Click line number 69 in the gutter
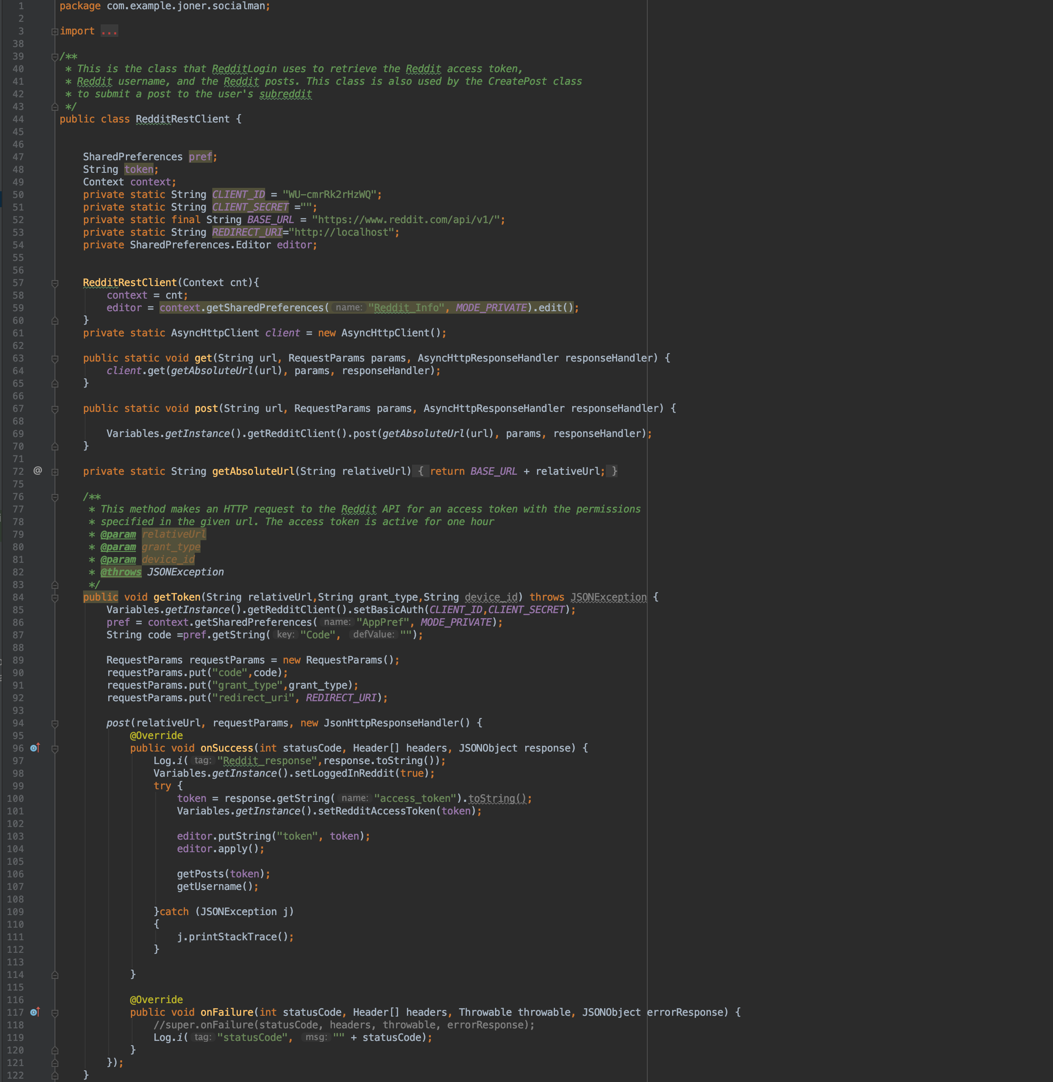Image resolution: width=1053 pixels, height=1082 pixels. [x=18, y=434]
